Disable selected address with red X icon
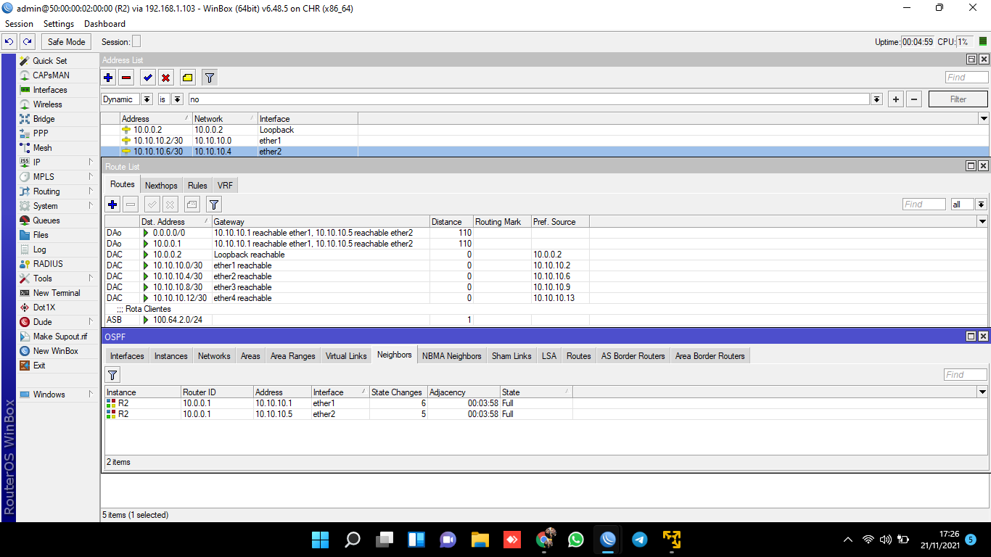The height and width of the screenshot is (557, 991). 166,78
